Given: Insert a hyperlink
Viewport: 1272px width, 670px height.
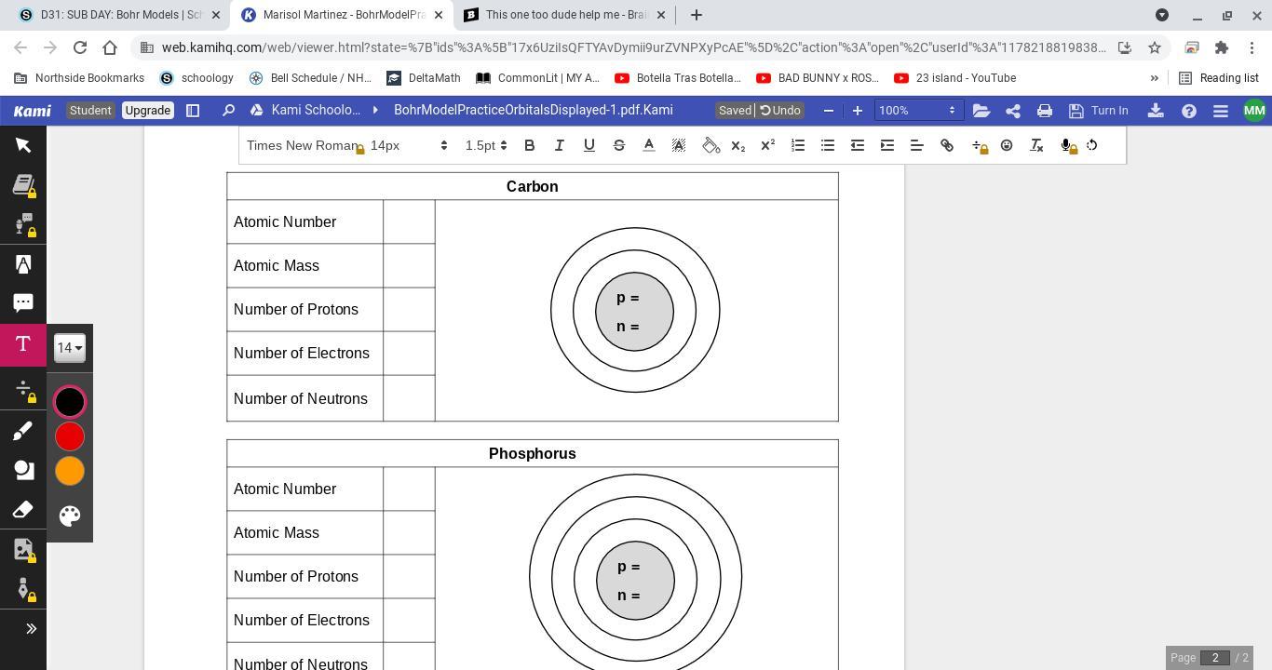Looking at the screenshot, I should pos(946,145).
